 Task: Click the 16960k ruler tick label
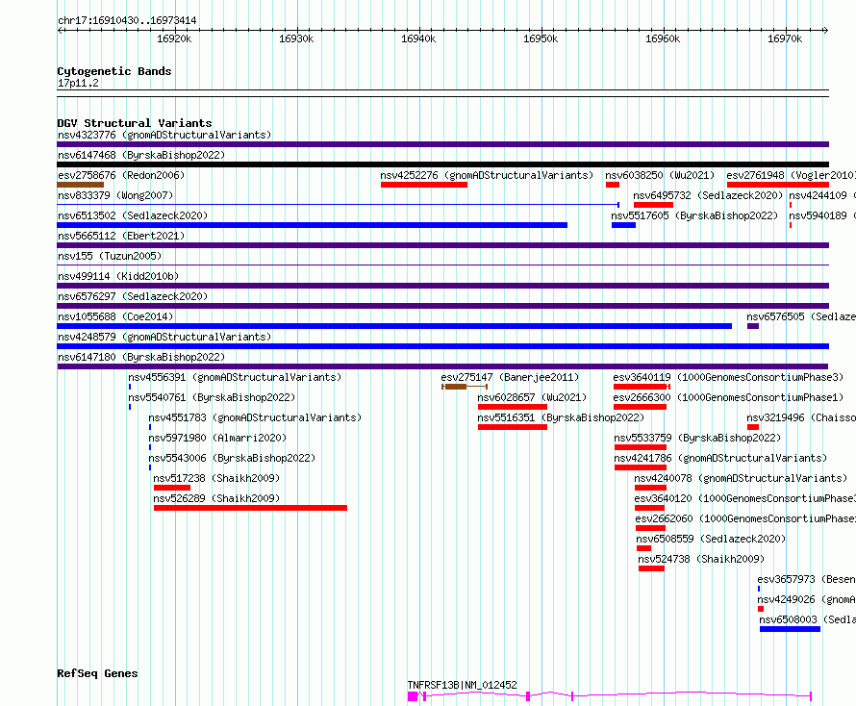pyautogui.click(x=663, y=38)
